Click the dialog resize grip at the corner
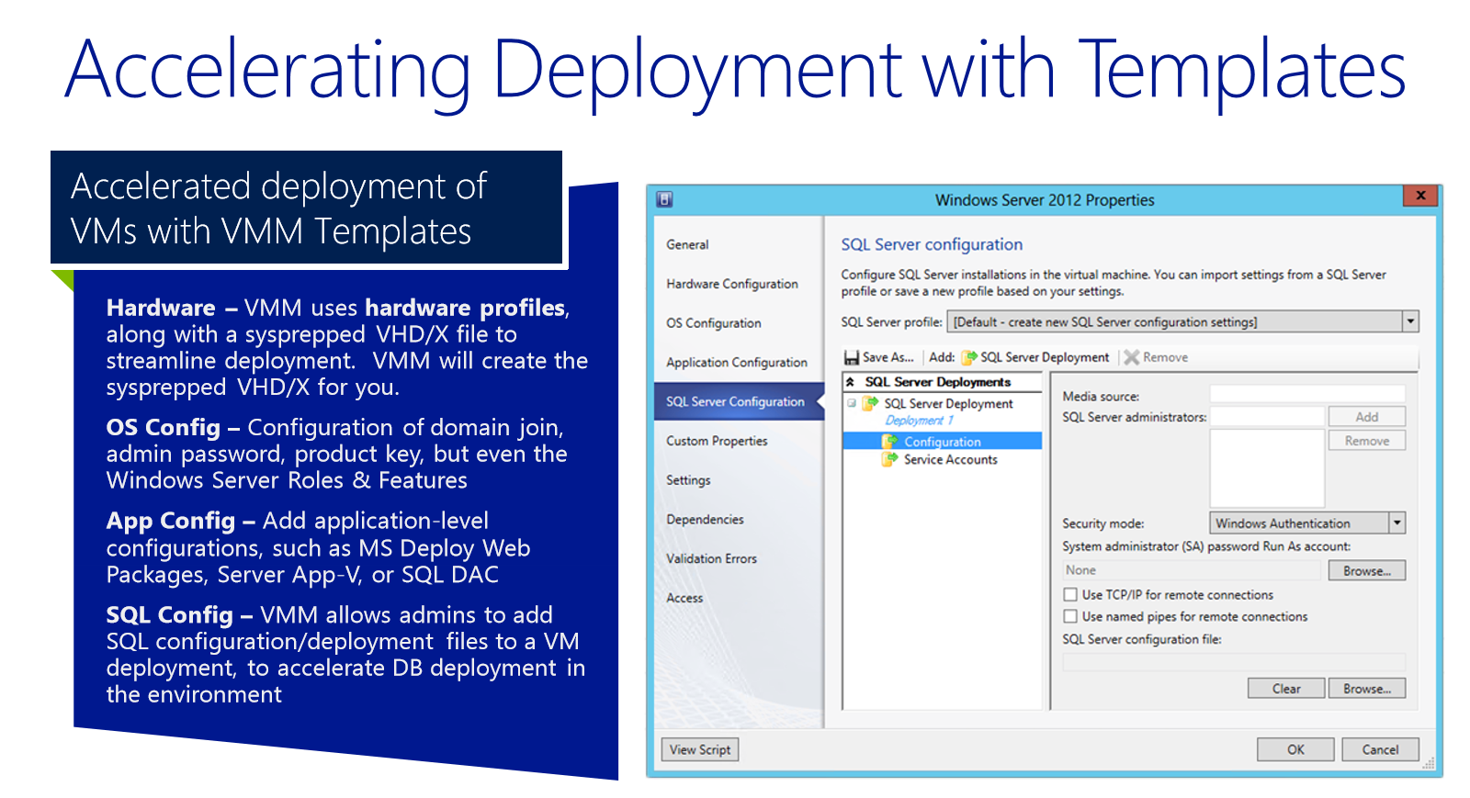This screenshot has height=798, width=1470. (1429, 763)
